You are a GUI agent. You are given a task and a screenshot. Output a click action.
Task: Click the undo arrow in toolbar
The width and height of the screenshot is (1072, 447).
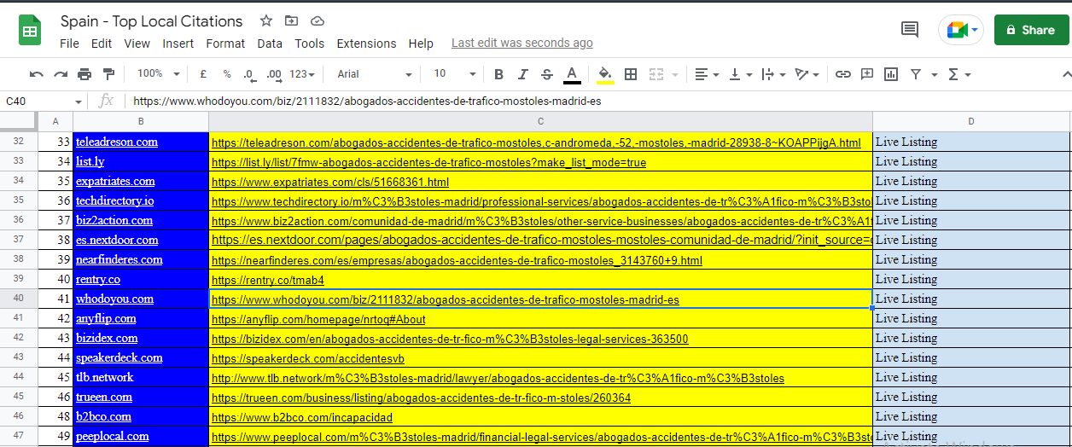point(36,74)
